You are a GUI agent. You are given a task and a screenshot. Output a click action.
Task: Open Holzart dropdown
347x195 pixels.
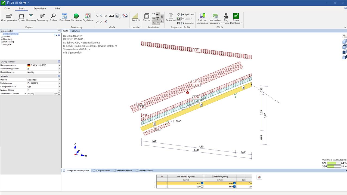tap(59, 80)
